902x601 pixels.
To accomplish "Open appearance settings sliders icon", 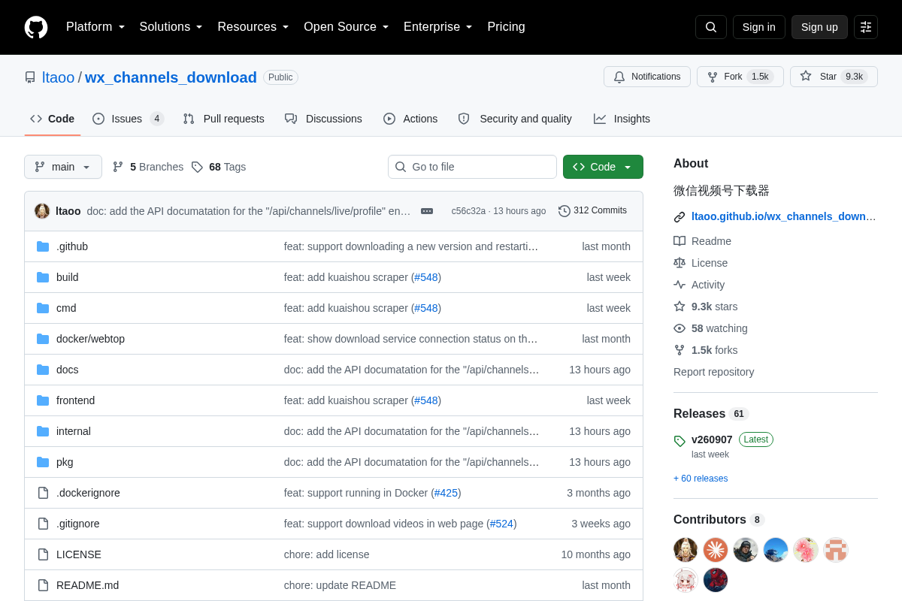I will click(866, 27).
